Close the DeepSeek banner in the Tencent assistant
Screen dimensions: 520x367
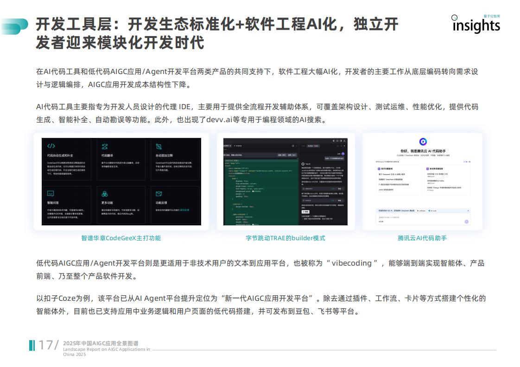coord(468,211)
